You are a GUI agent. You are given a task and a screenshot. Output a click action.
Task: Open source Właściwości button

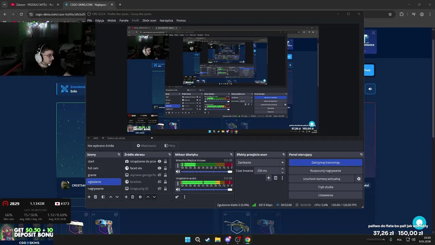coord(147,146)
